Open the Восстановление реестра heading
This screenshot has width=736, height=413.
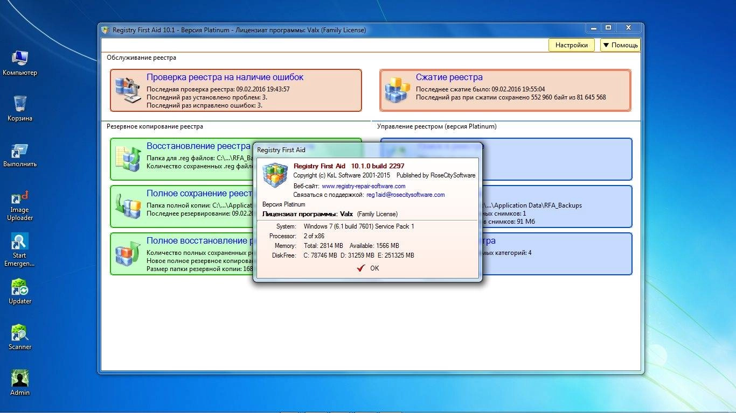[199, 146]
